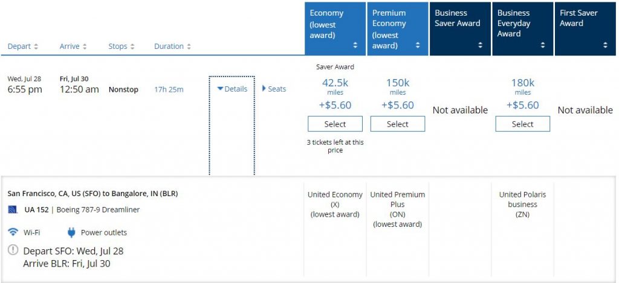Screen dimensions: 619x283
Task: Expand the Seats view
Action: (x=274, y=89)
